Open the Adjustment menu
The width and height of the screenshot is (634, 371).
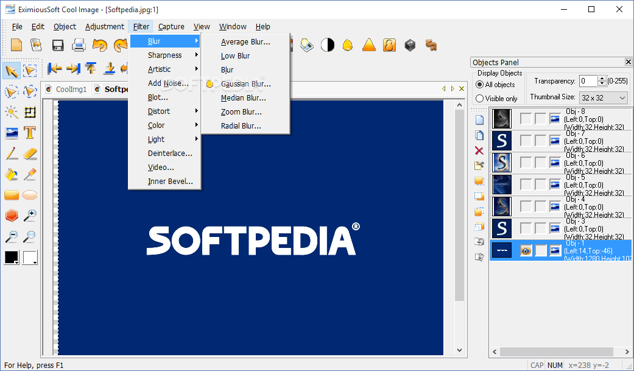[x=105, y=27]
